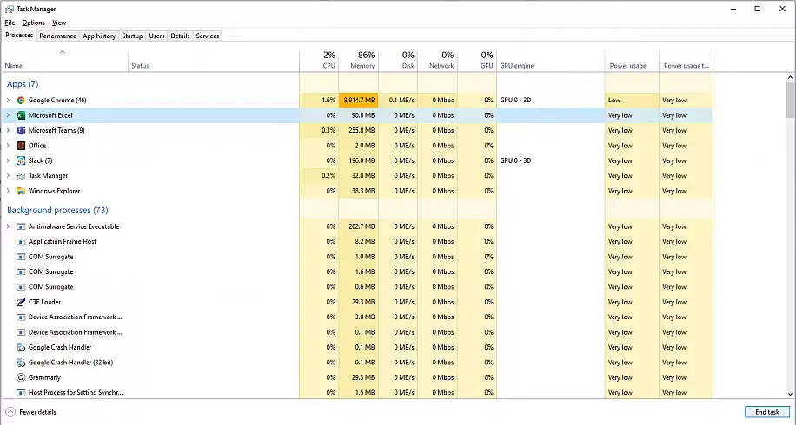Open the File menu

pos(10,23)
